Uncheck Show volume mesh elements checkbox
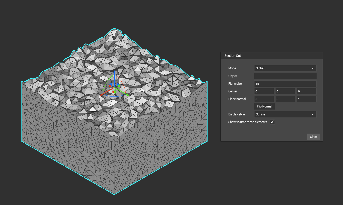343x205 pixels. 272,122
